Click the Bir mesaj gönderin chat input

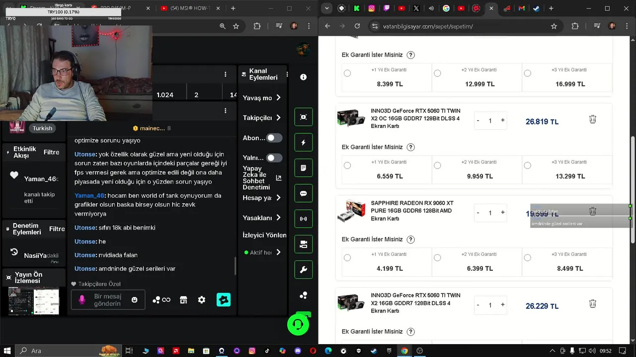[107, 300]
